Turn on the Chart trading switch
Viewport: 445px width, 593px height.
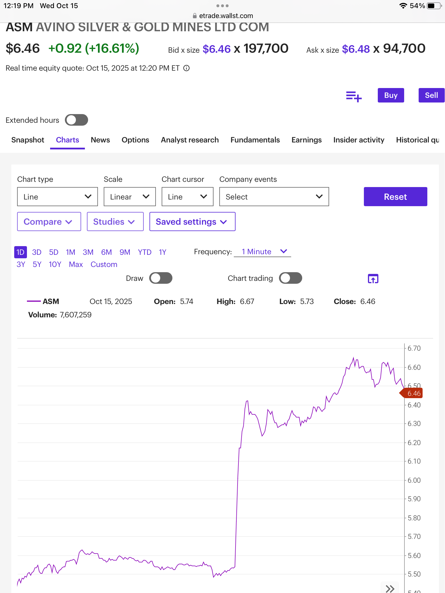pyautogui.click(x=291, y=278)
